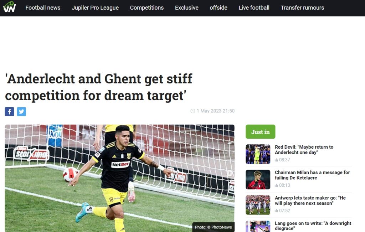This screenshot has width=365, height=232.
Task: Open Lang downright disgrace article
Action: [313, 226]
